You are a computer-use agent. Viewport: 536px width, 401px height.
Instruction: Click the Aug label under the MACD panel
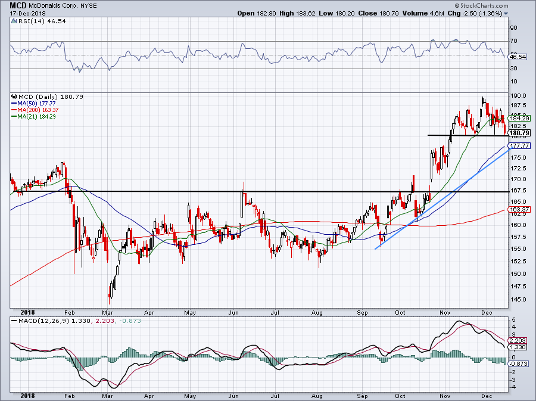tap(317, 396)
